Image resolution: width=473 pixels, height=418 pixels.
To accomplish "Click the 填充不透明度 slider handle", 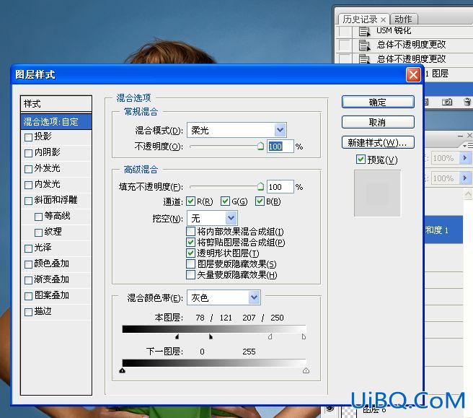I will (260, 186).
